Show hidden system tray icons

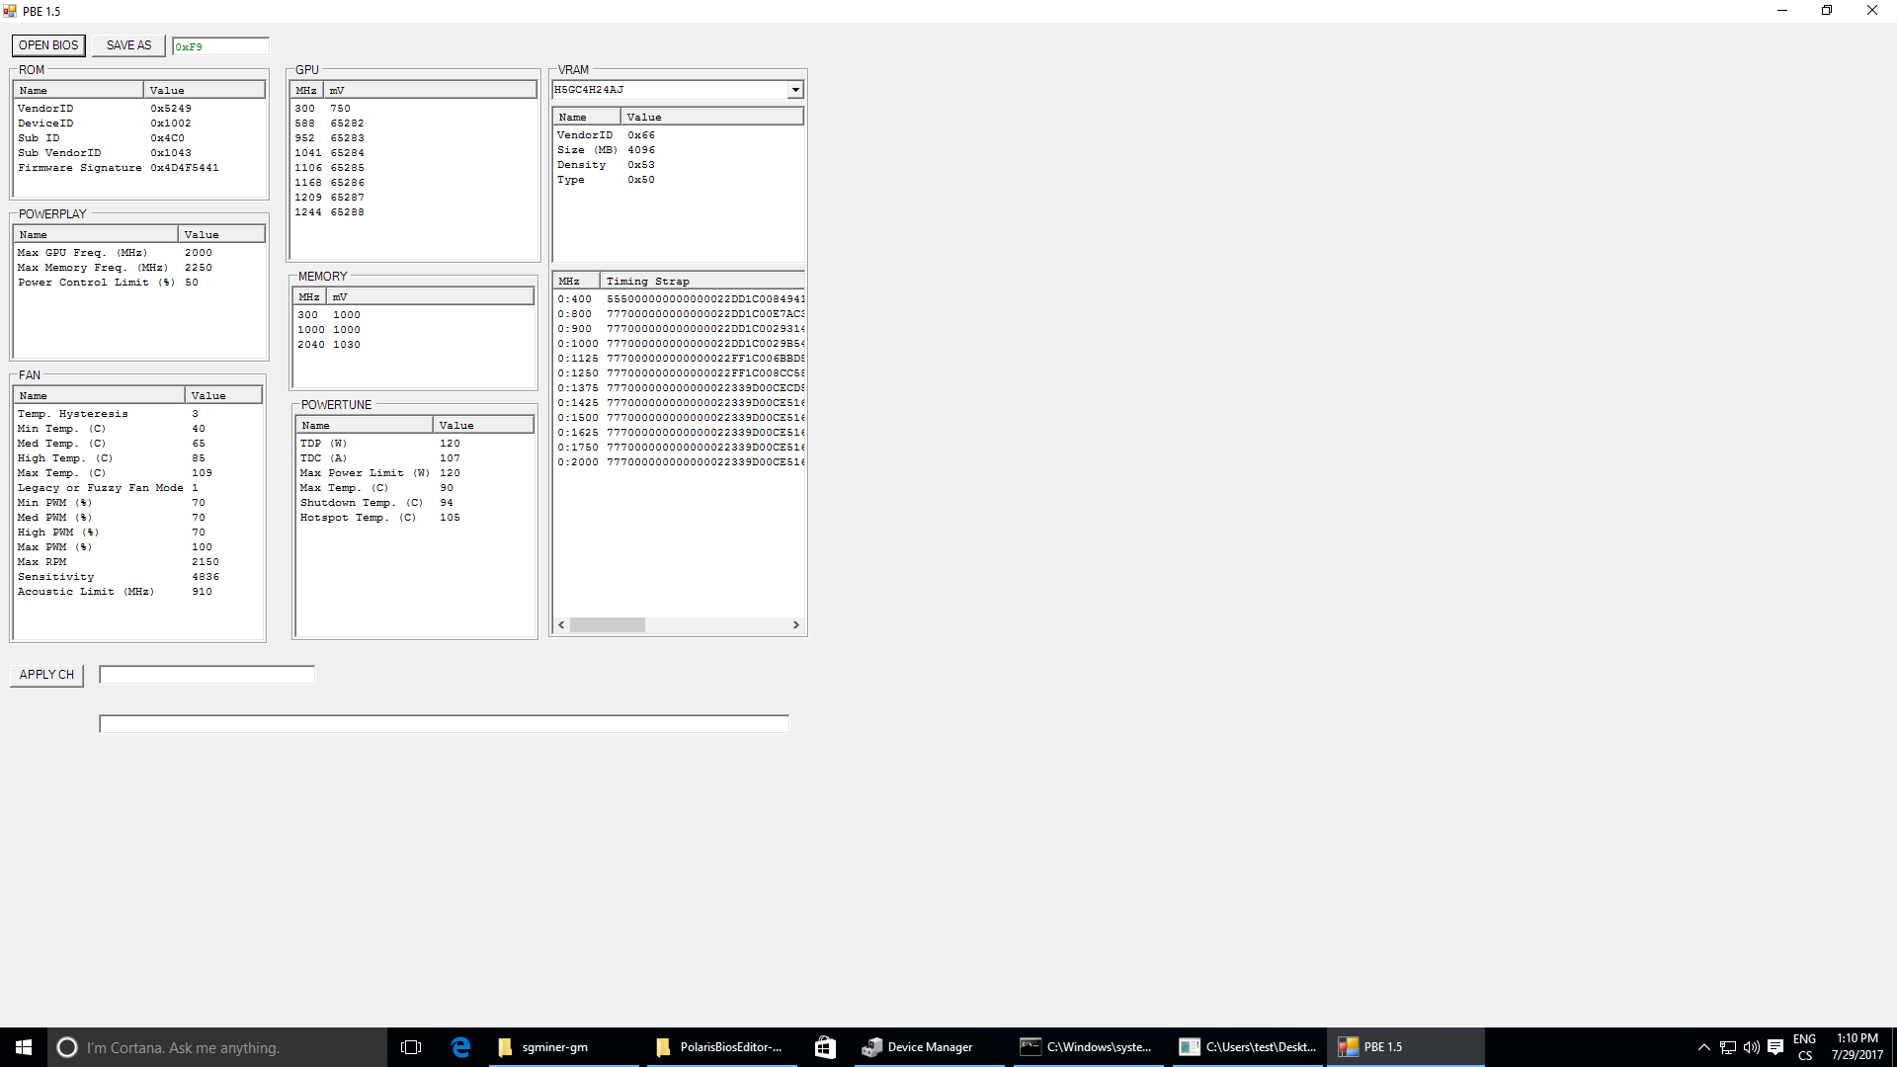click(1703, 1047)
